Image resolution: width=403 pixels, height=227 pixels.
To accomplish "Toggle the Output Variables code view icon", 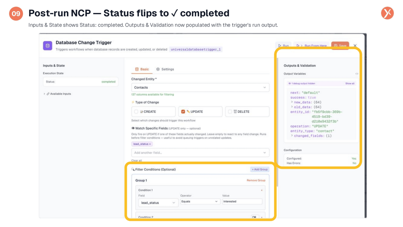I will [357, 74].
